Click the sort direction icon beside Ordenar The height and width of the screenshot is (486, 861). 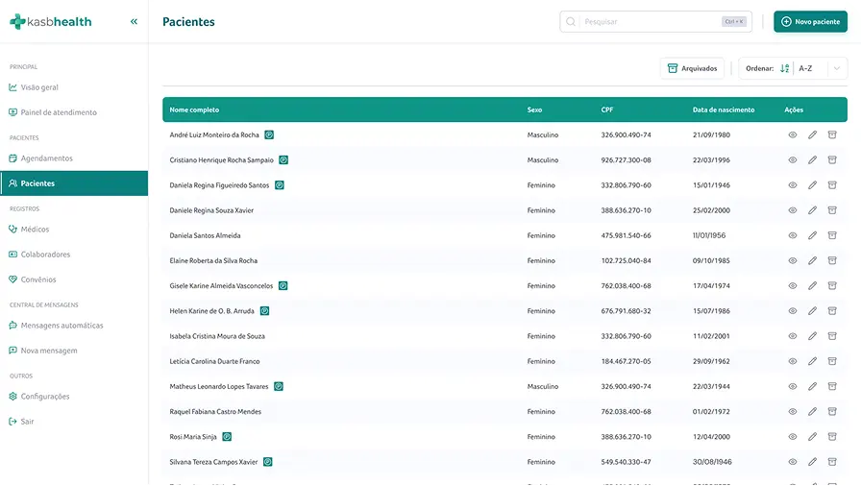pos(785,68)
